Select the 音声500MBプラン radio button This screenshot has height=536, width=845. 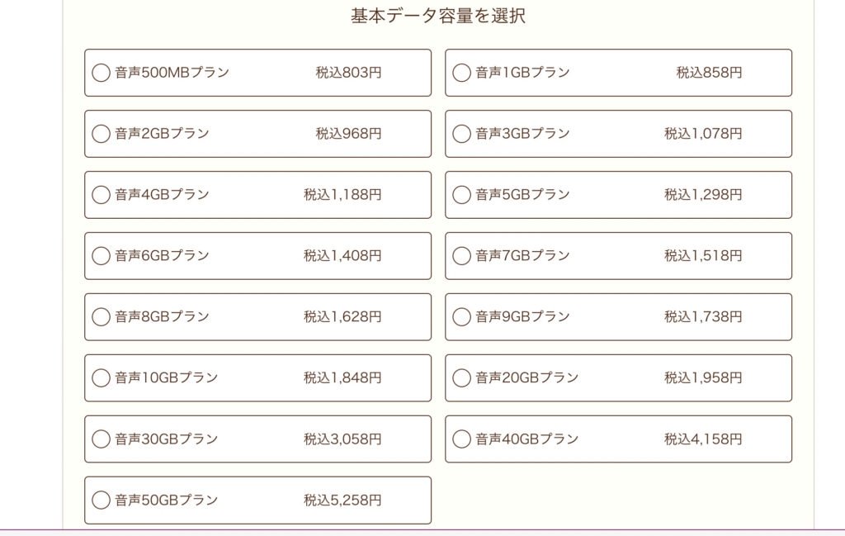(x=101, y=72)
